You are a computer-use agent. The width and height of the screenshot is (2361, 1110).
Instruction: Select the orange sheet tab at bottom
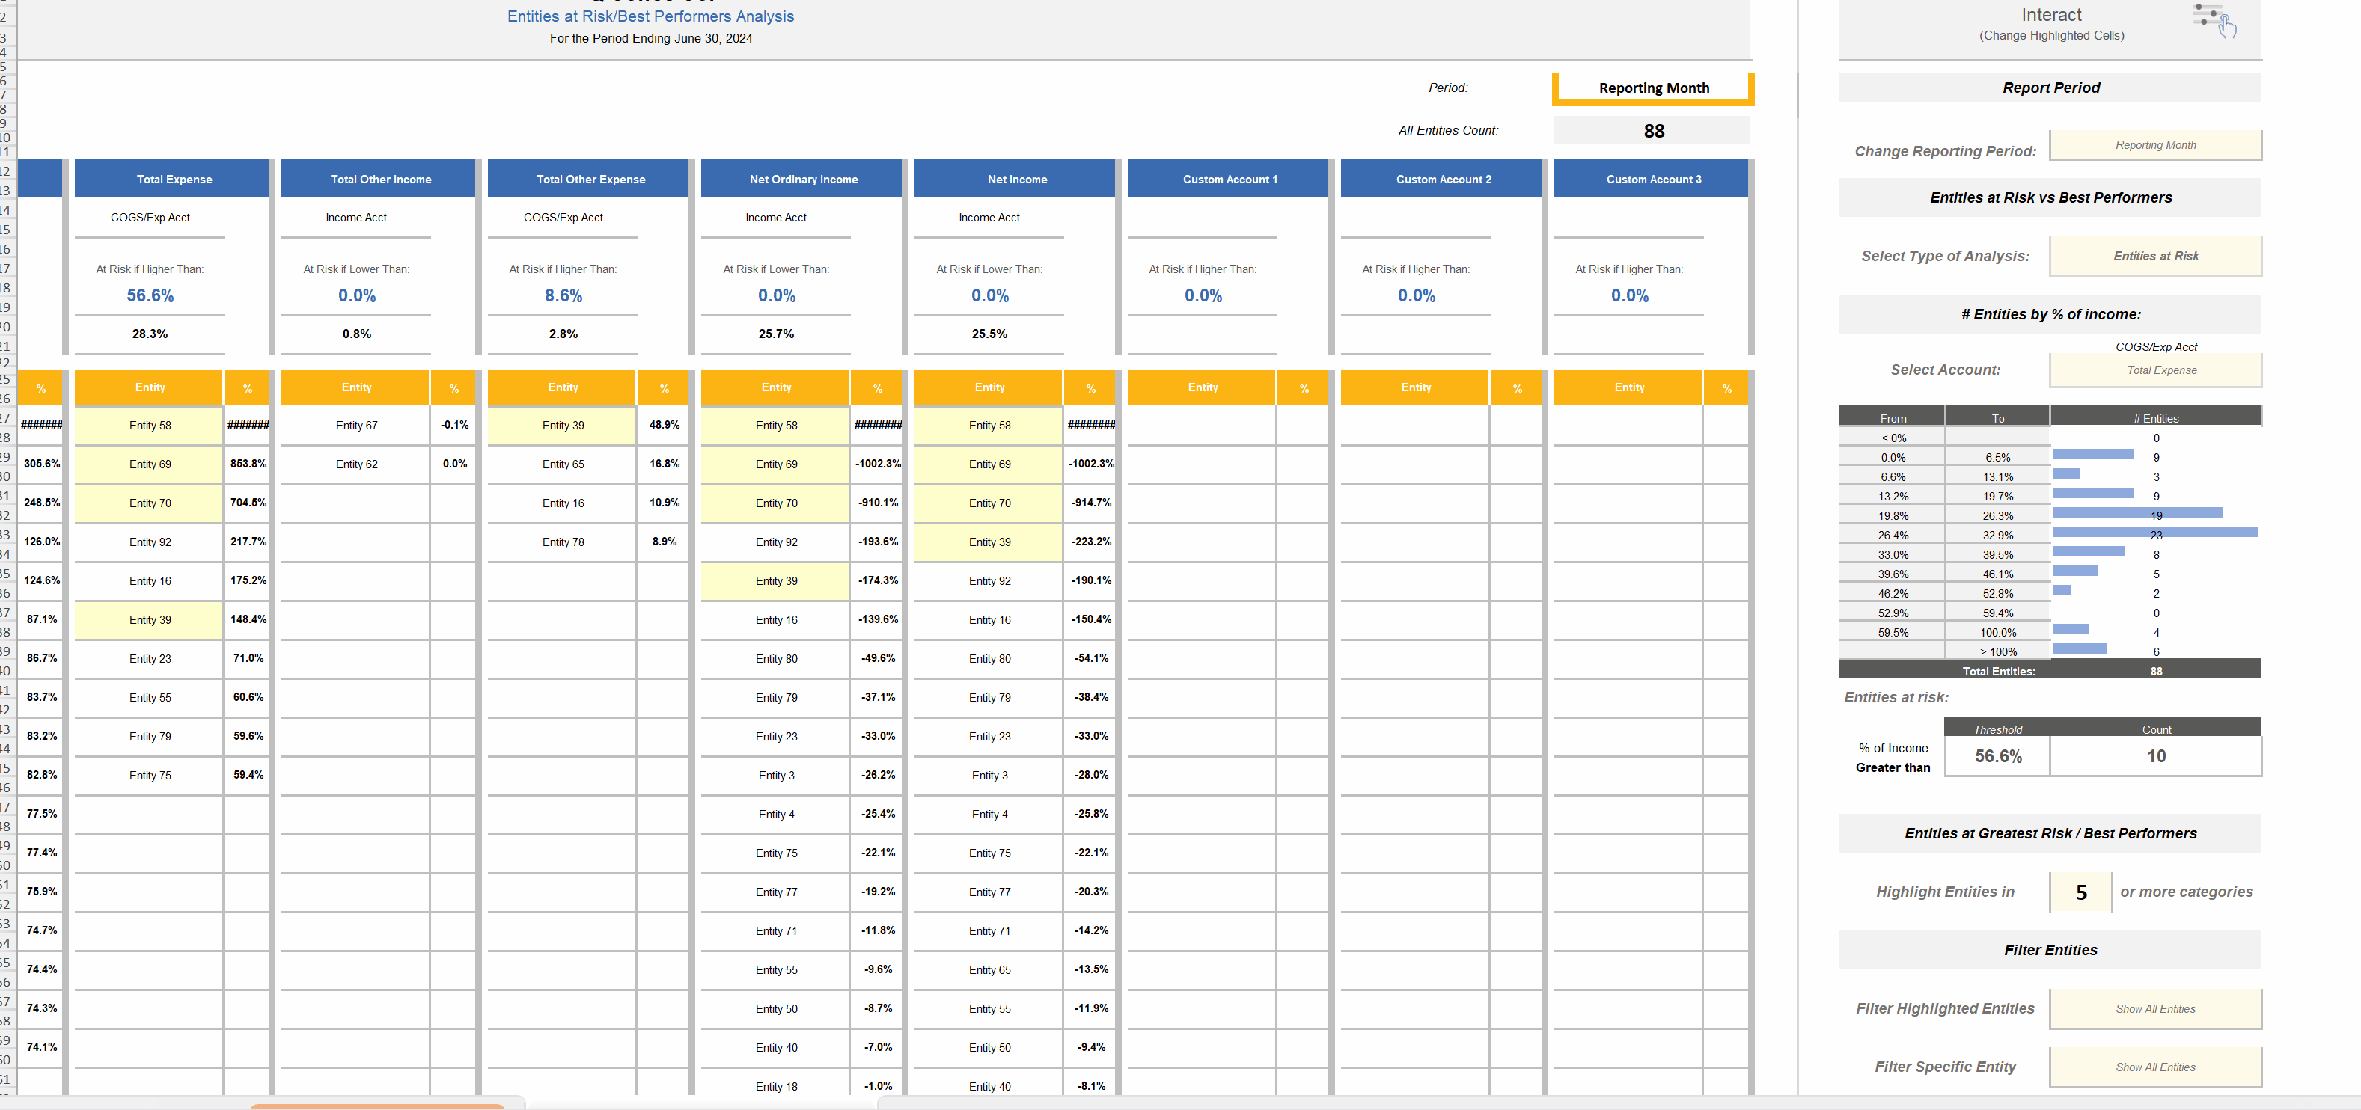coord(376,1106)
